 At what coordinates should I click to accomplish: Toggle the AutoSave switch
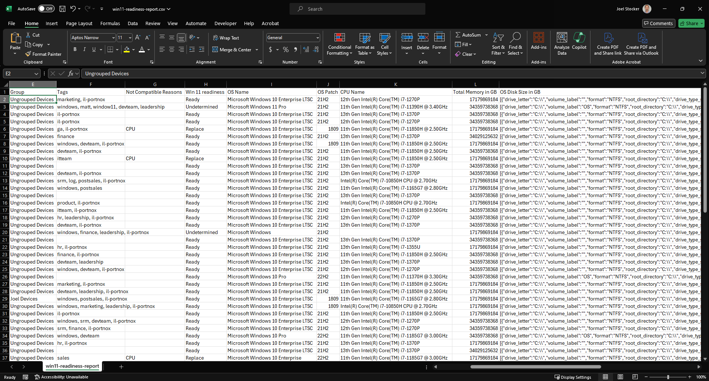click(x=46, y=9)
